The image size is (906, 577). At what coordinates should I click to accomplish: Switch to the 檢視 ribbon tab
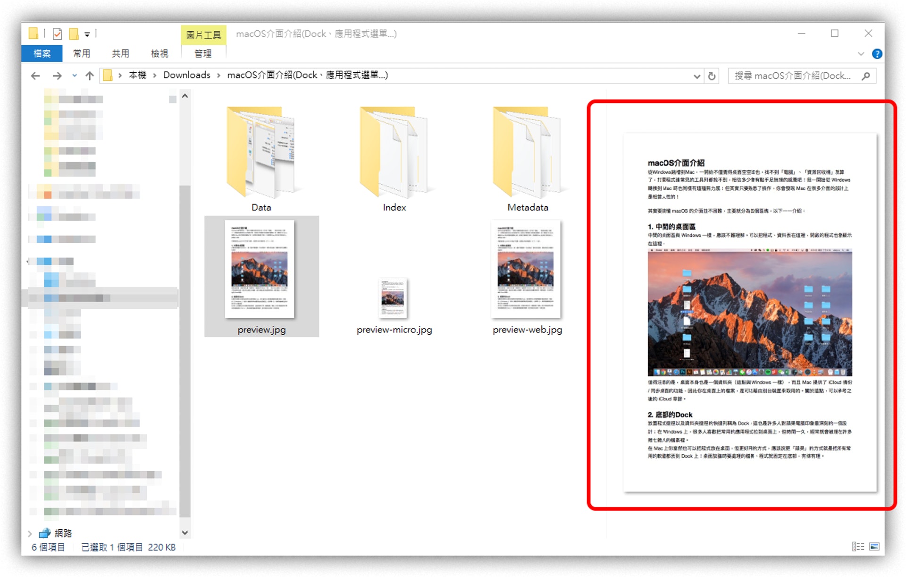[x=159, y=53]
